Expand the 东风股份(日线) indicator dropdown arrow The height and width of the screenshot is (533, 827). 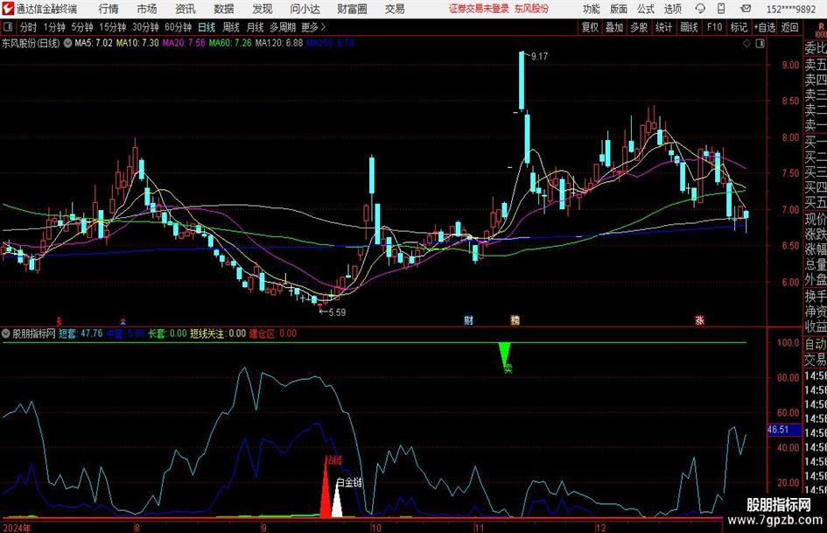[x=67, y=43]
